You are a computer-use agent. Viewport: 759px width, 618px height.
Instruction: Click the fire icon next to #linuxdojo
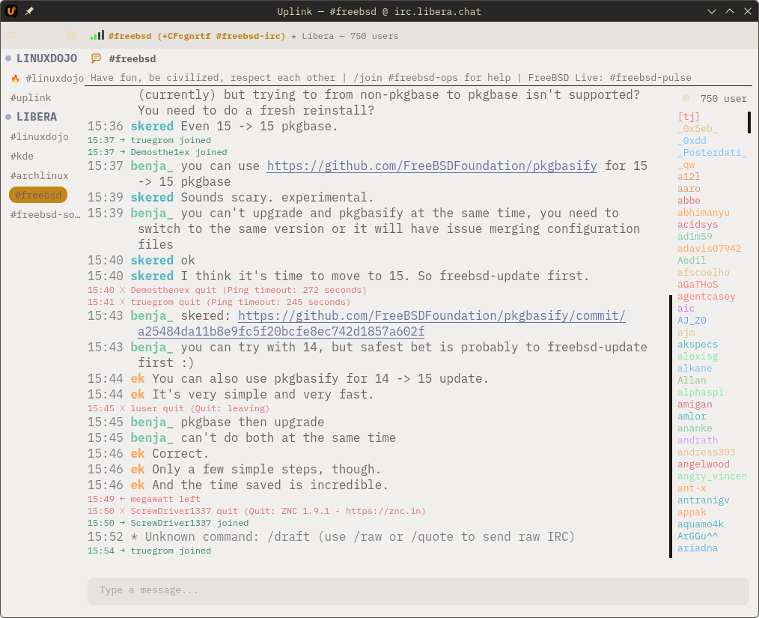click(16, 79)
